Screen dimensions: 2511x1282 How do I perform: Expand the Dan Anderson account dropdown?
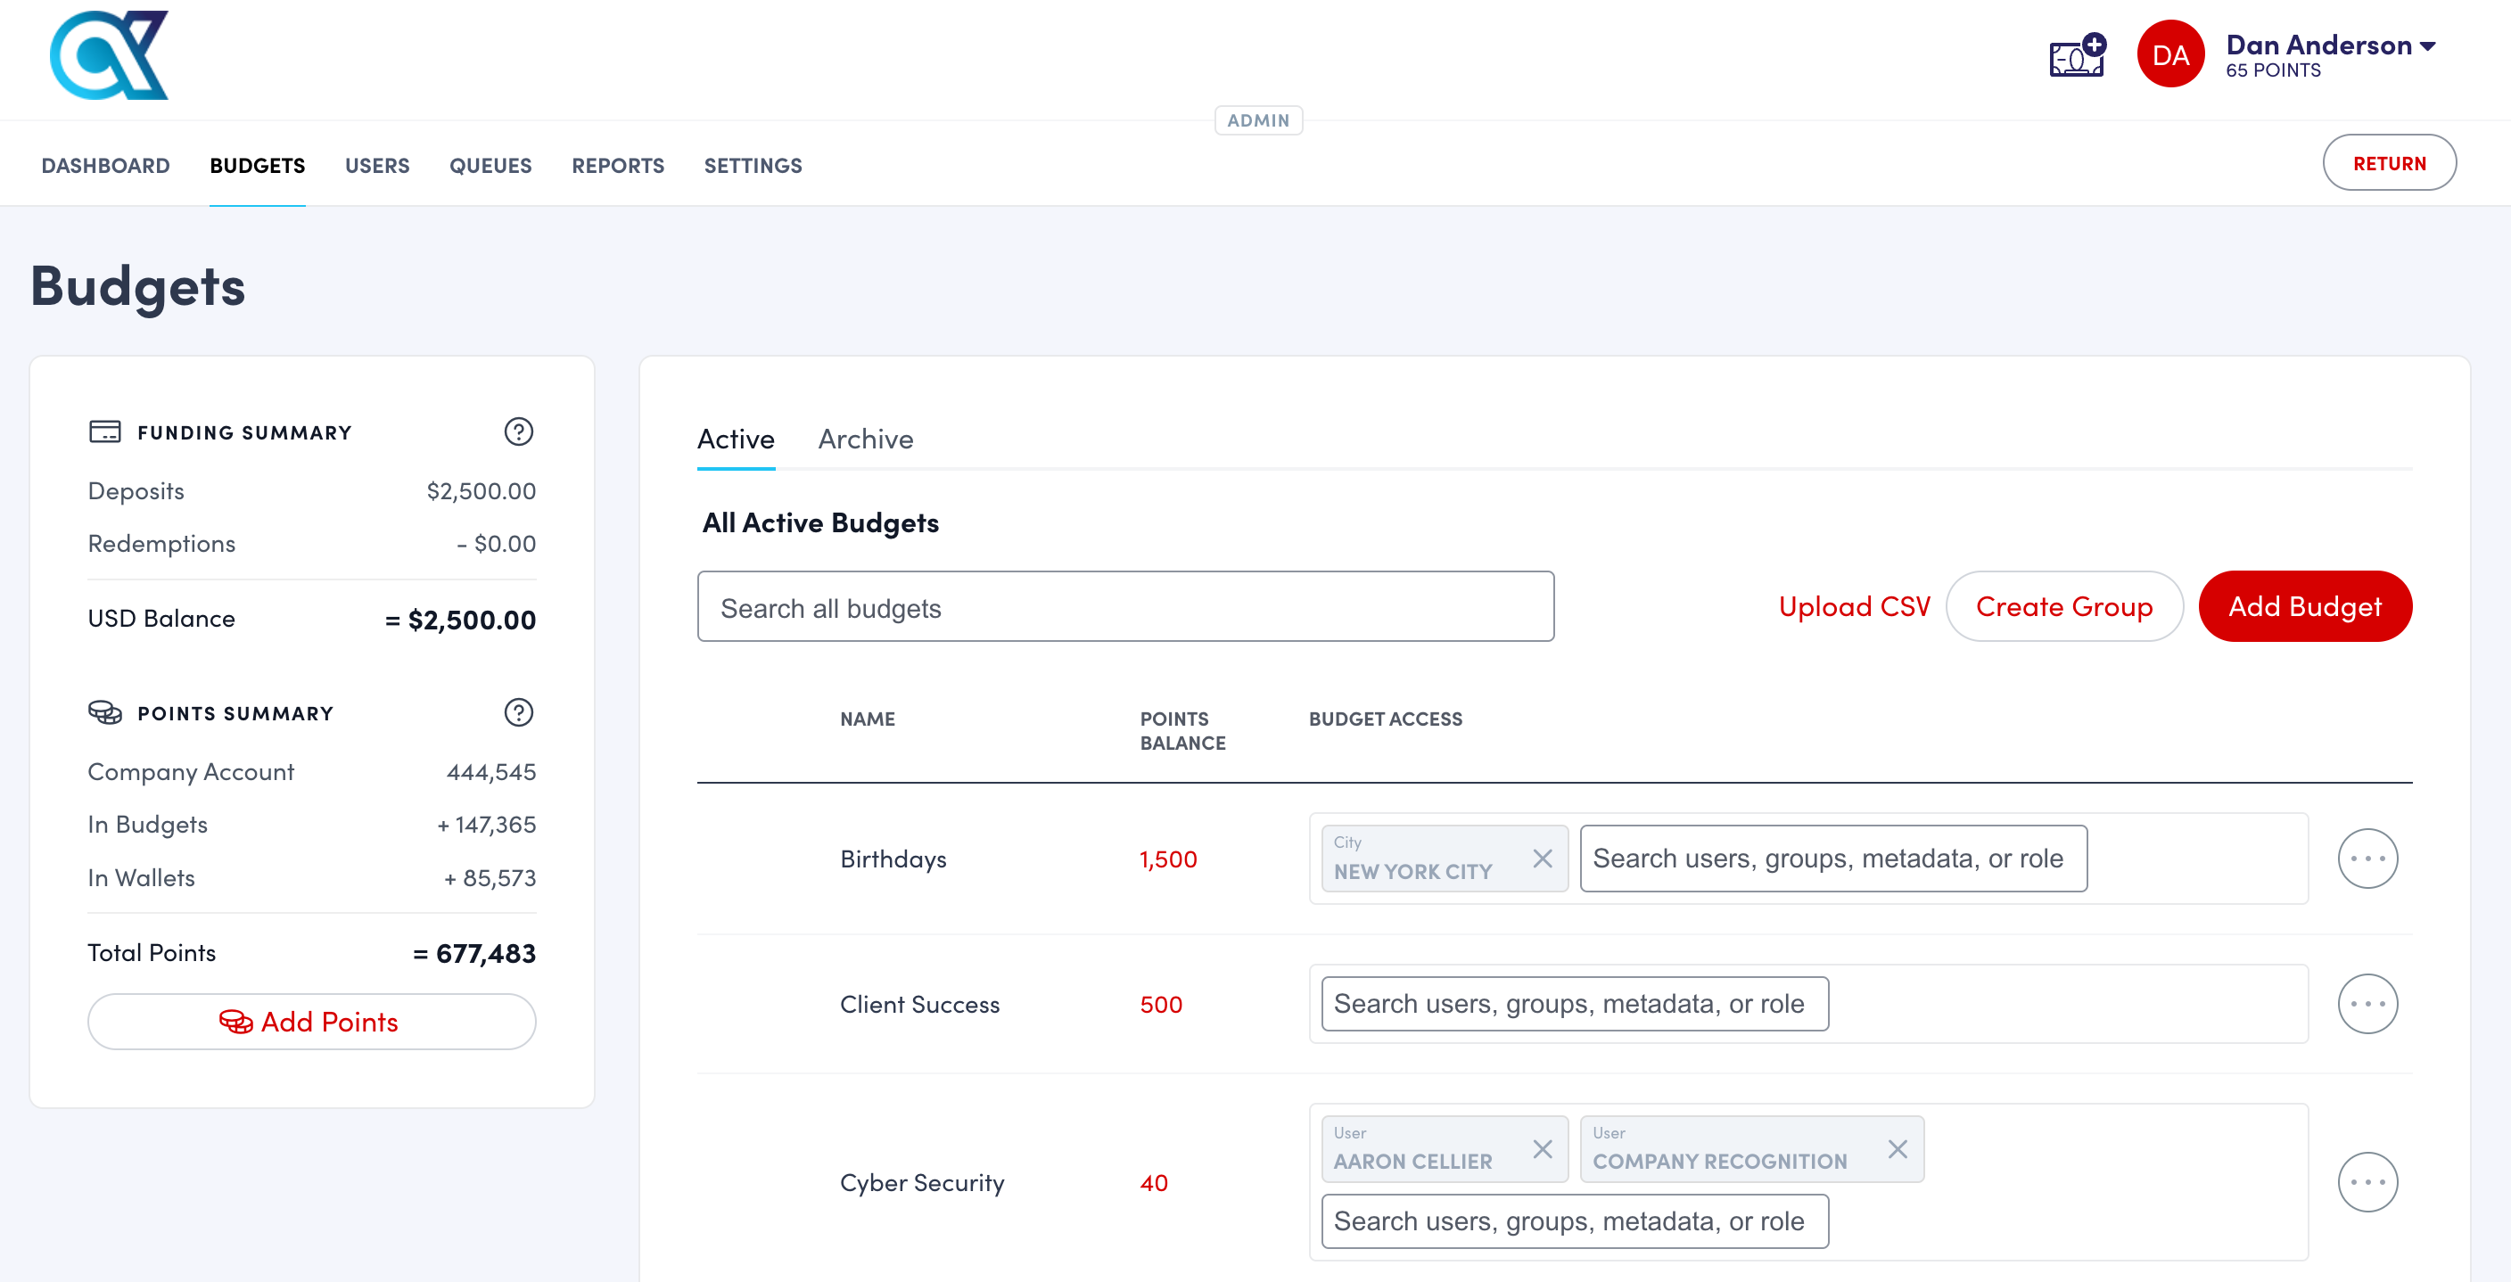coord(2428,45)
